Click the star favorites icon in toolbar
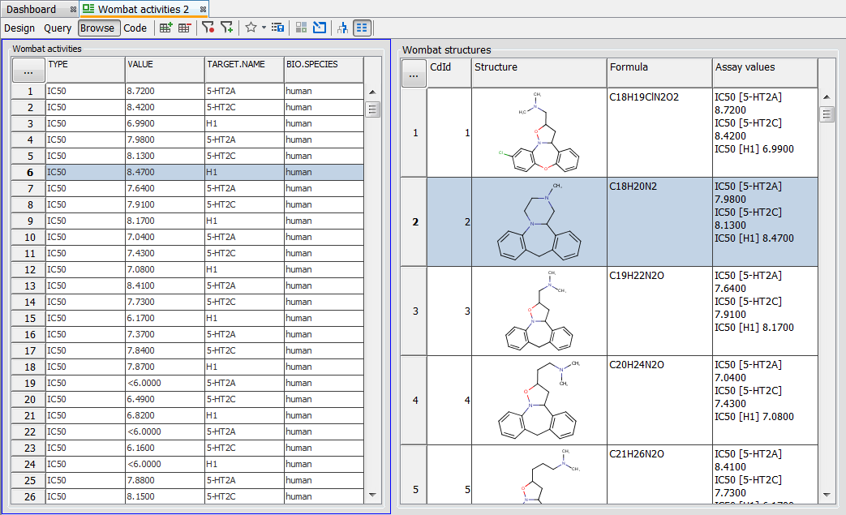The width and height of the screenshot is (846, 515). click(x=251, y=28)
